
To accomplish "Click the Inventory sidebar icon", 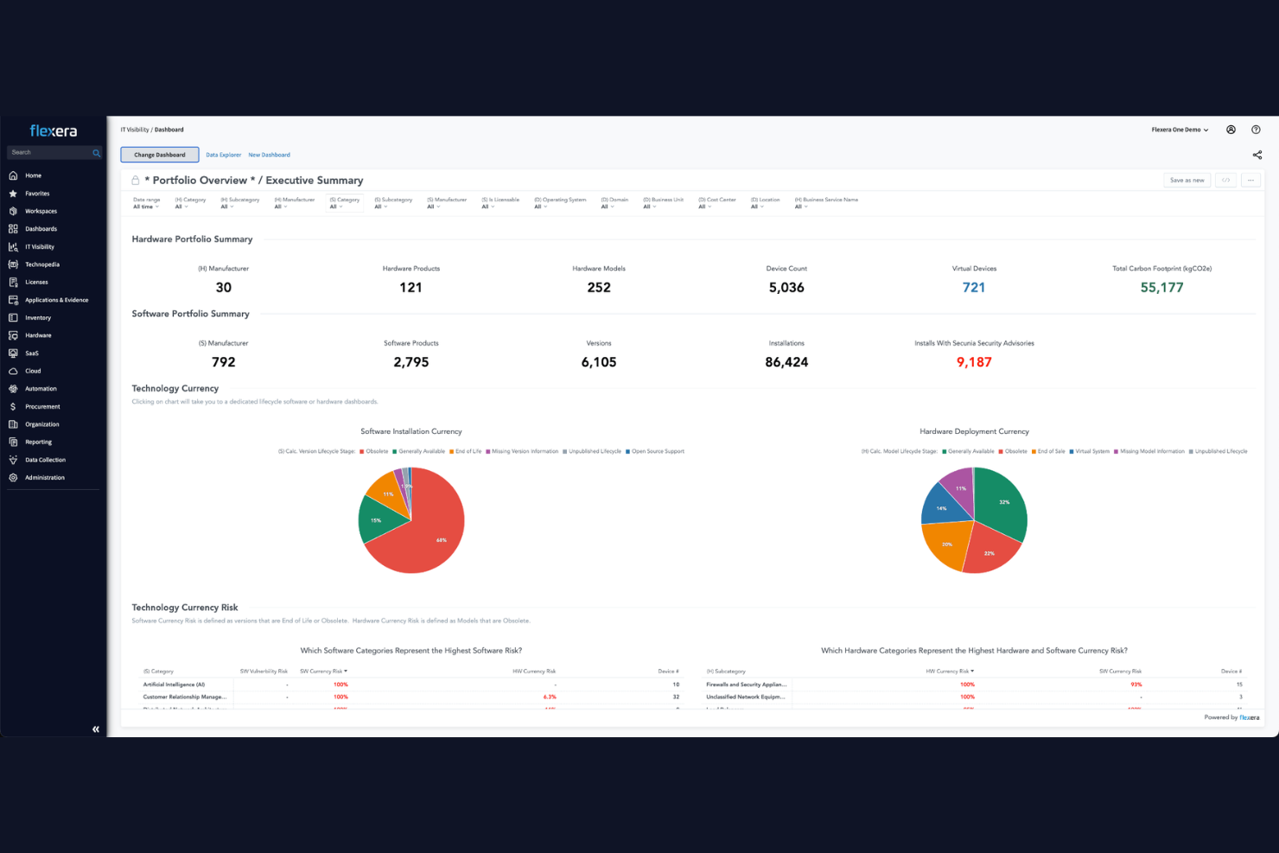I will pyautogui.click(x=13, y=318).
